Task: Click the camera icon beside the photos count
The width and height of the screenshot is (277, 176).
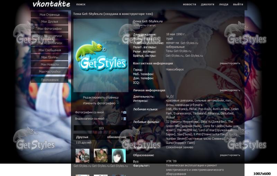Action: tap(125, 112)
